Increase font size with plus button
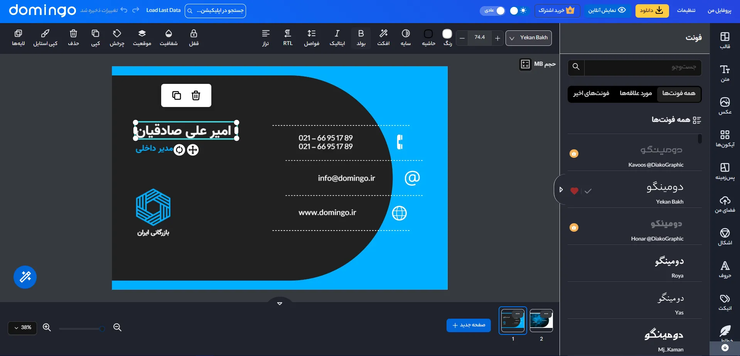The image size is (740, 356). tap(497, 38)
